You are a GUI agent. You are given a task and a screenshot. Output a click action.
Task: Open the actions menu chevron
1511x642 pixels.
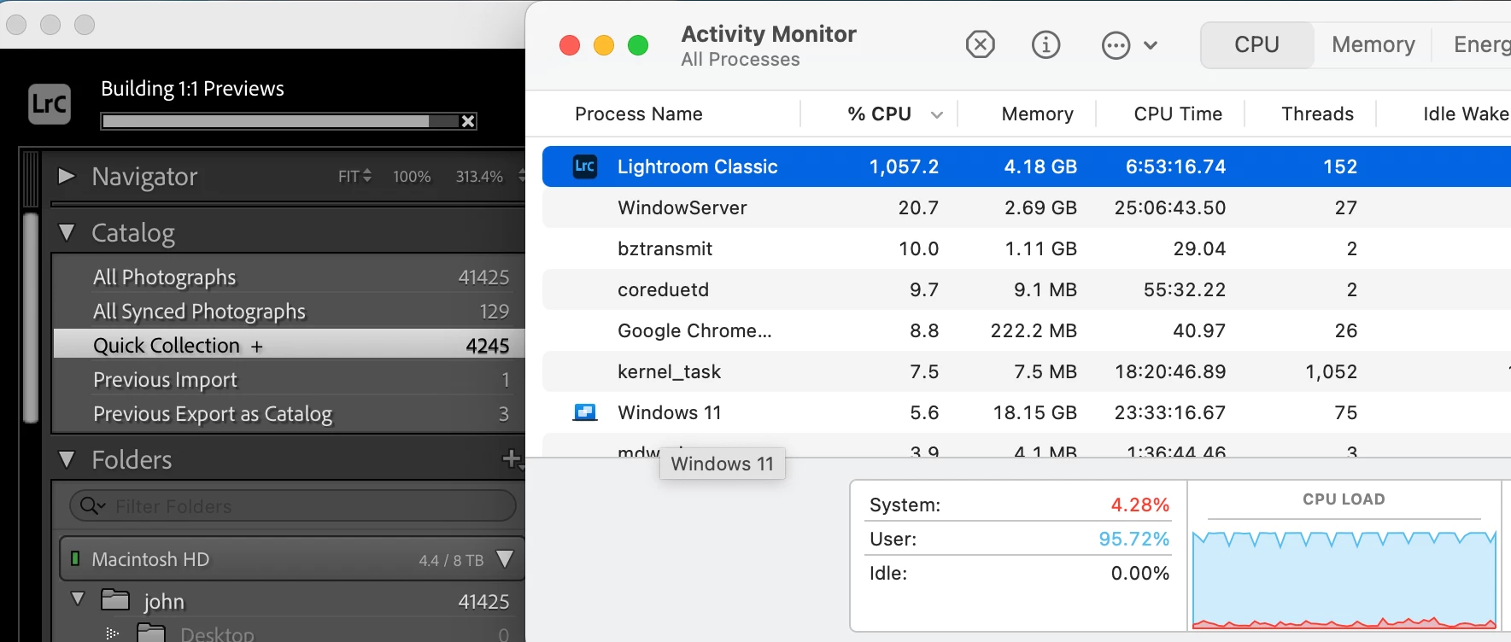(1151, 45)
